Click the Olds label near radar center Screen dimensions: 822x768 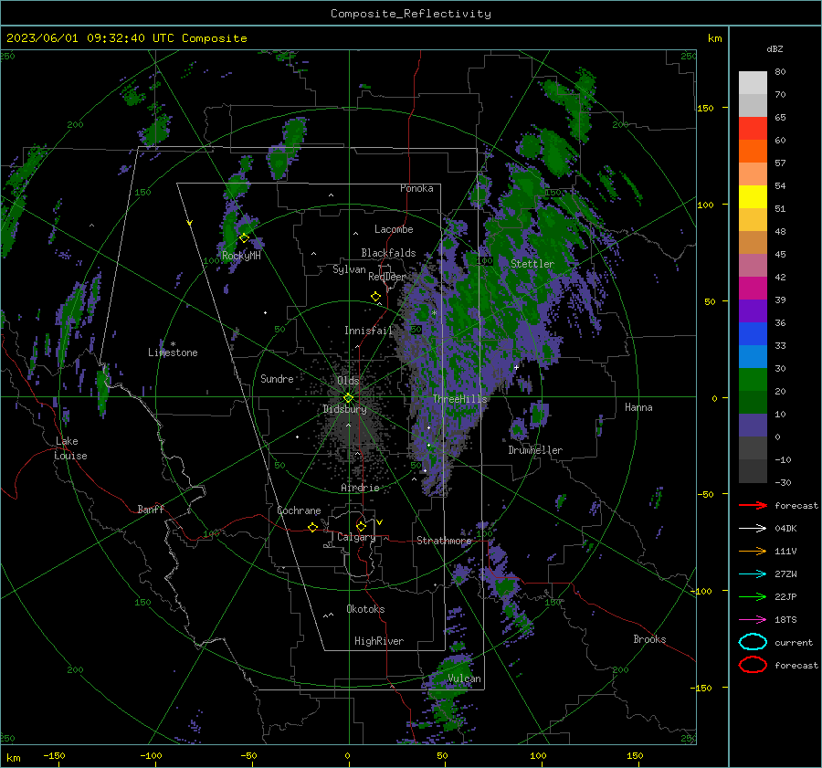click(348, 380)
